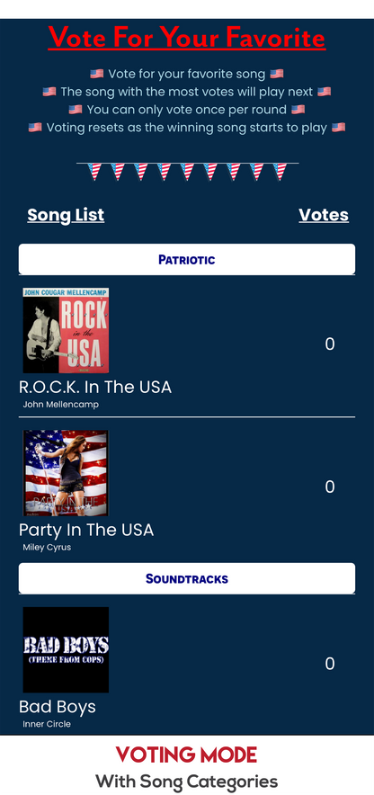
Task: Vote for Party In The USA title
Action: (x=86, y=530)
